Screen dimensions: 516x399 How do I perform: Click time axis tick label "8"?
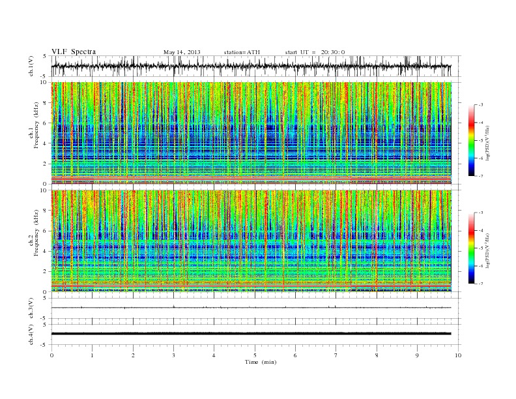[377, 355]
